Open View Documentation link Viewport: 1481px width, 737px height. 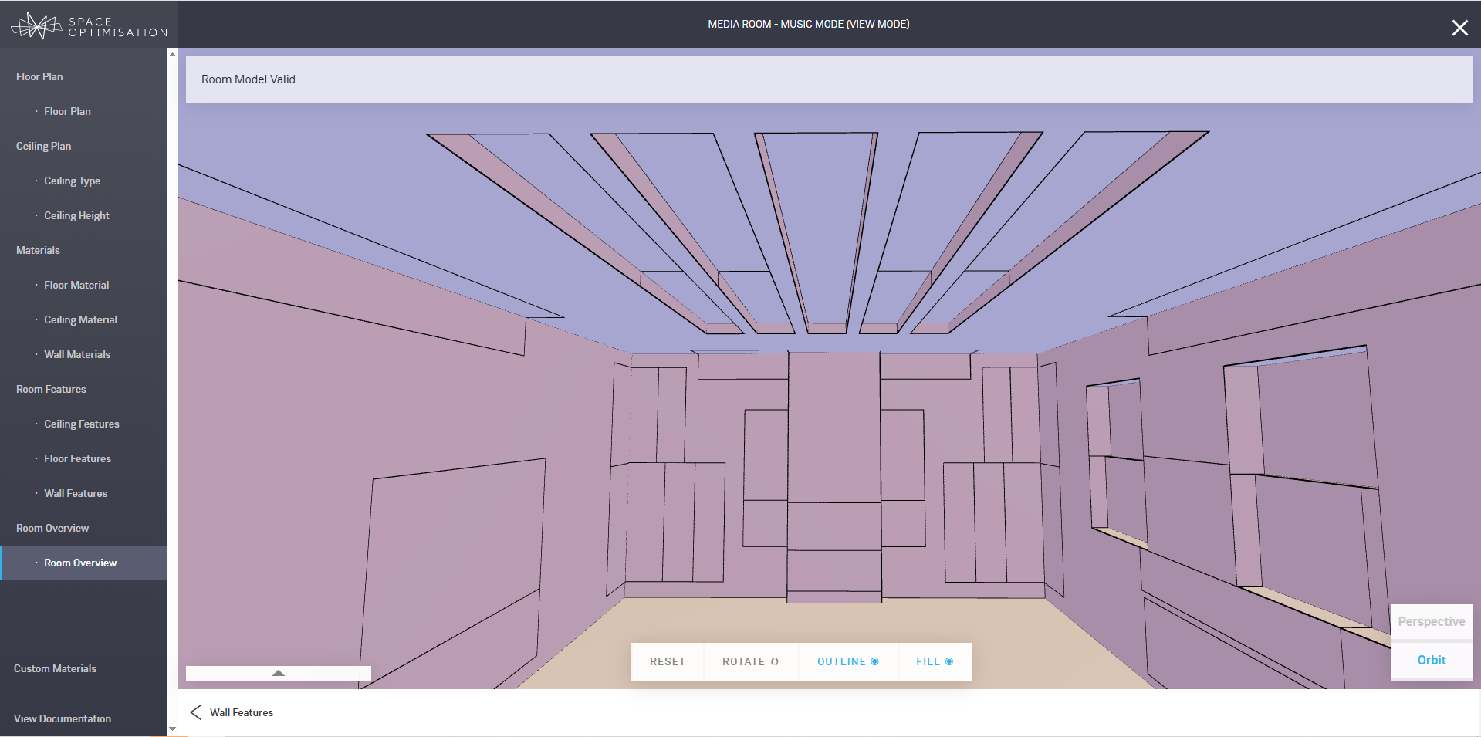[63, 718]
